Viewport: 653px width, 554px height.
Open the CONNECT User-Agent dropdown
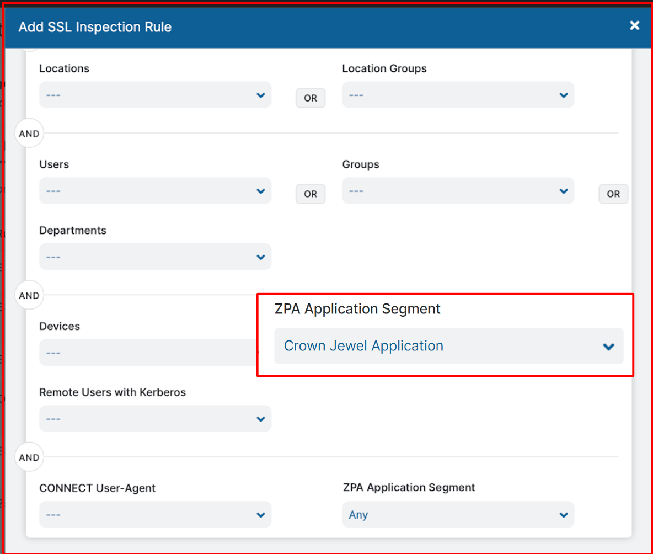tap(155, 515)
